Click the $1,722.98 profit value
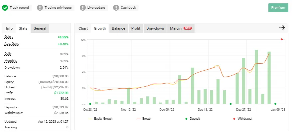 coord(62,93)
